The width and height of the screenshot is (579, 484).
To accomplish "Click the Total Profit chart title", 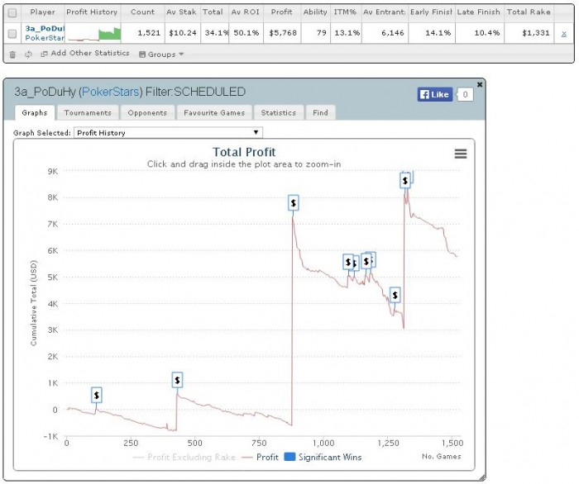I will [244, 152].
